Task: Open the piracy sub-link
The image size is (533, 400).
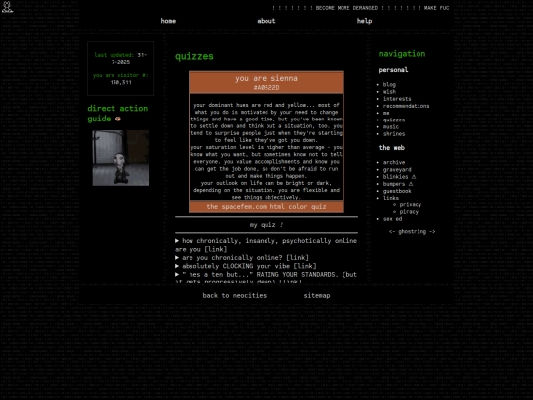Action: [x=409, y=212]
